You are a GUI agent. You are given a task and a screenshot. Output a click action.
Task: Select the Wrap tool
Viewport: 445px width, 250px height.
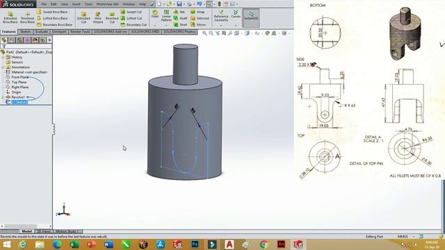tap(197, 12)
